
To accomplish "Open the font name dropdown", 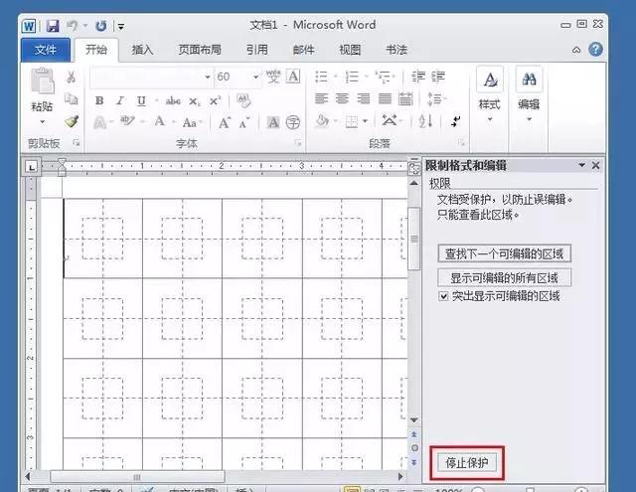I will pyautogui.click(x=208, y=77).
